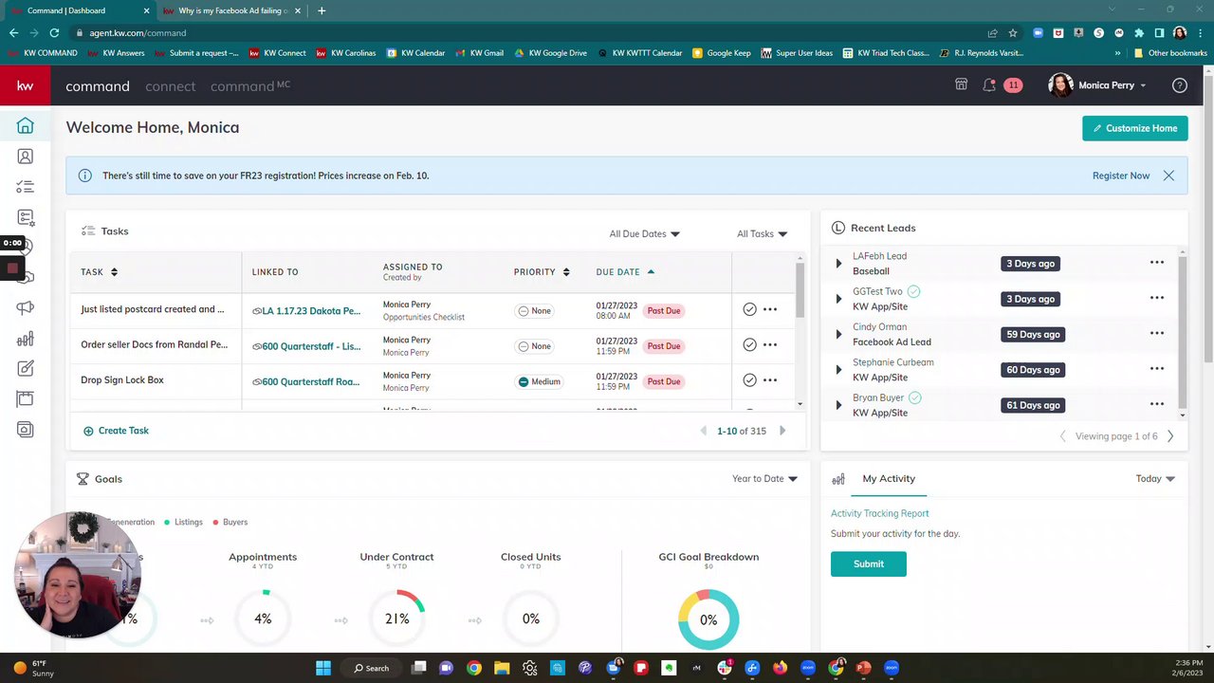Switch to the Command MC tab
Image resolution: width=1214 pixels, height=683 pixels.
pos(250,86)
